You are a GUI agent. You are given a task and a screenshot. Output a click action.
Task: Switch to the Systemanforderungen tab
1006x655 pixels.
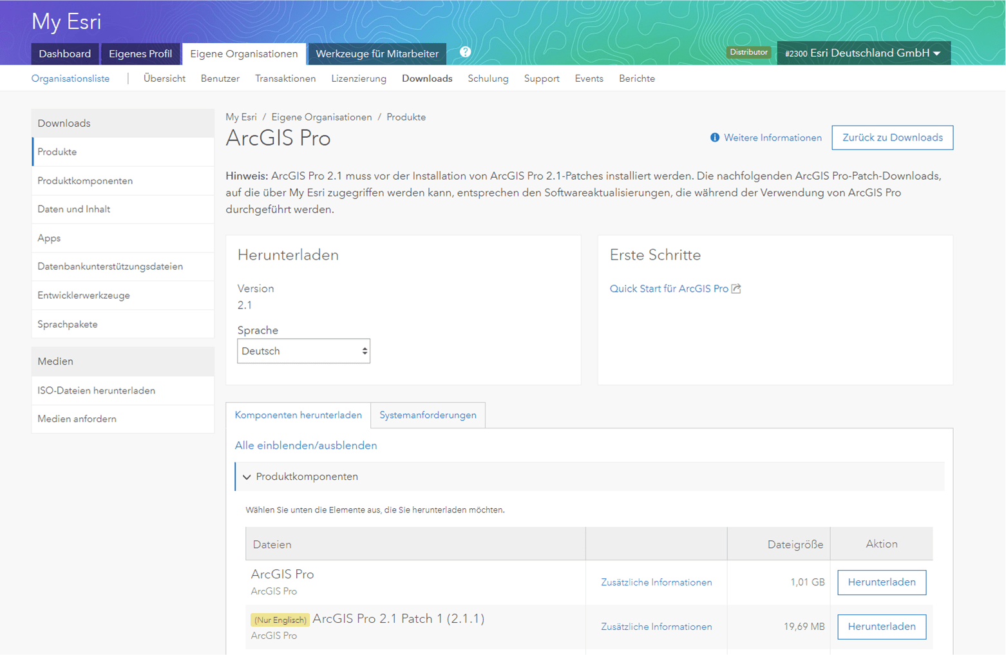[x=428, y=415]
